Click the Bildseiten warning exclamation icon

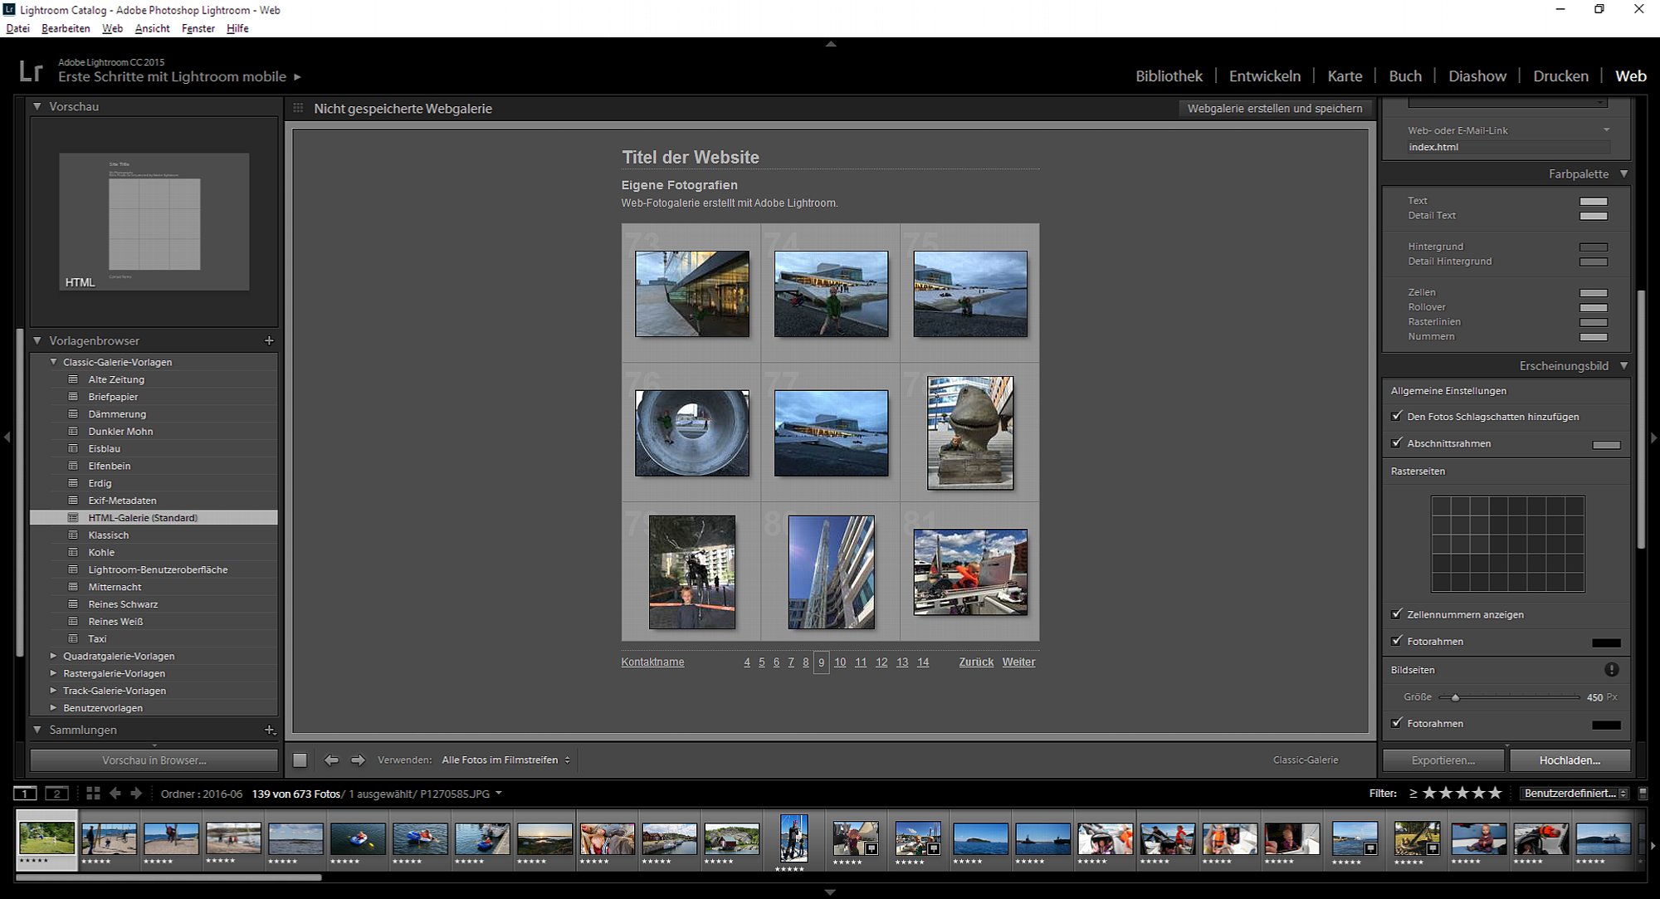point(1611,669)
